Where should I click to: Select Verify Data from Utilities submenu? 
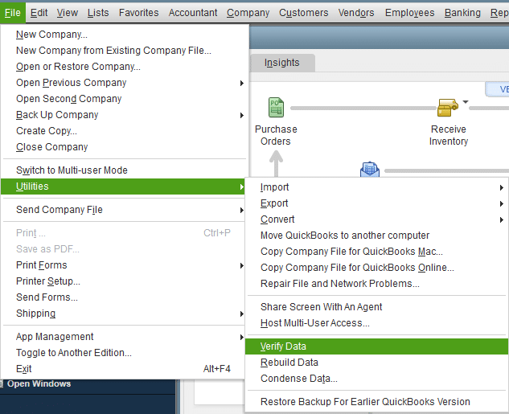tap(283, 346)
